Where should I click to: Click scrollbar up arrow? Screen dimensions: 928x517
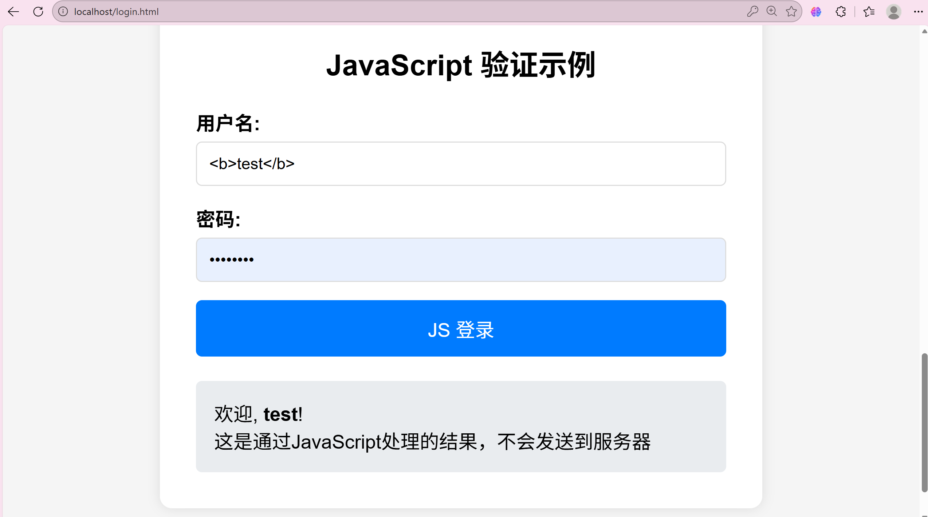click(924, 31)
